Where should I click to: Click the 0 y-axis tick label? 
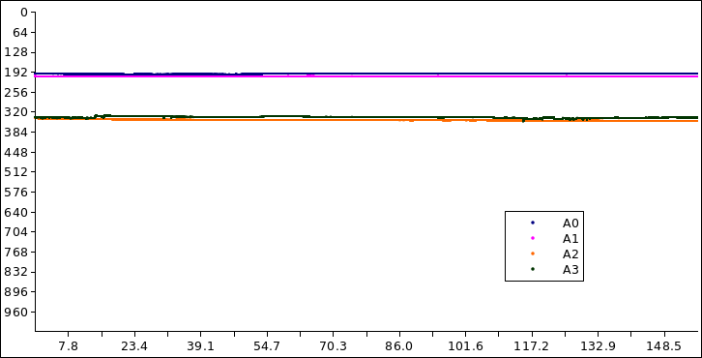point(24,13)
